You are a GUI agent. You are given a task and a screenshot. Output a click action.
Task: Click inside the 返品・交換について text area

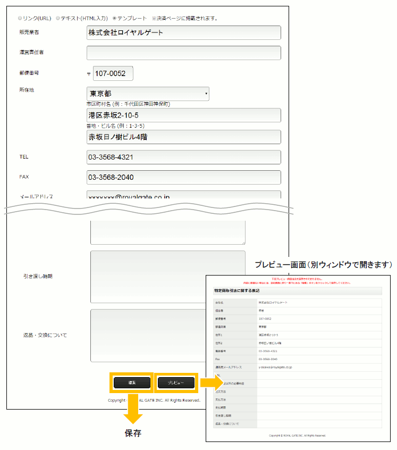coord(167,335)
